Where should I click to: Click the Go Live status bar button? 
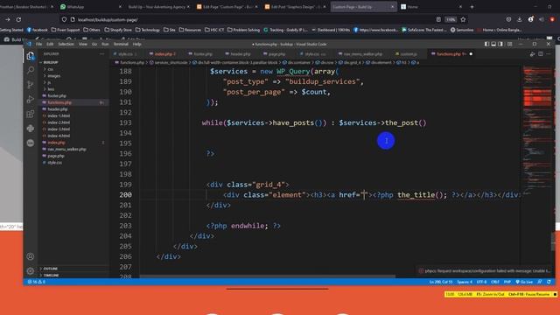[x=524, y=282]
